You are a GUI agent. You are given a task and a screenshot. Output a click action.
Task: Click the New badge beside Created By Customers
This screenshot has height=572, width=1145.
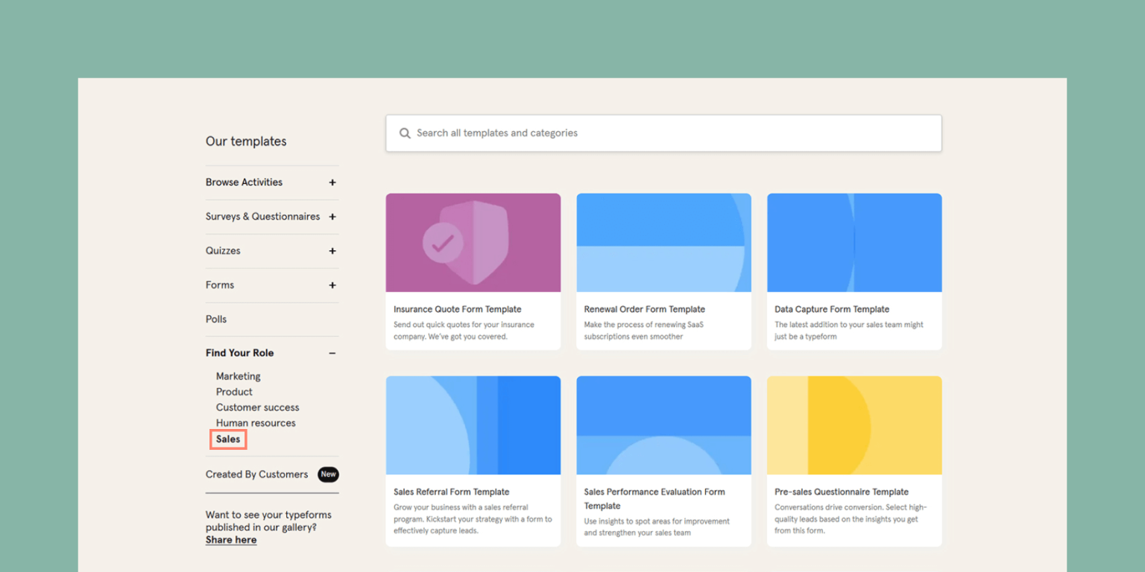click(328, 474)
